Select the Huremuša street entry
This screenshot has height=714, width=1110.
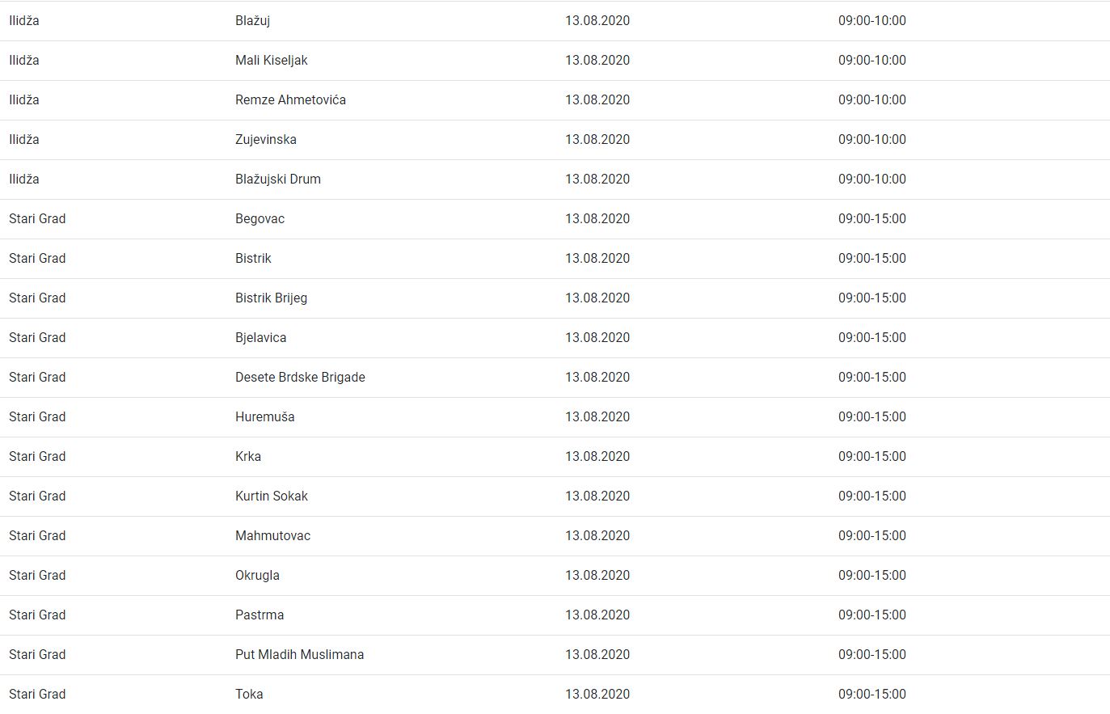[x=264, y=417]
